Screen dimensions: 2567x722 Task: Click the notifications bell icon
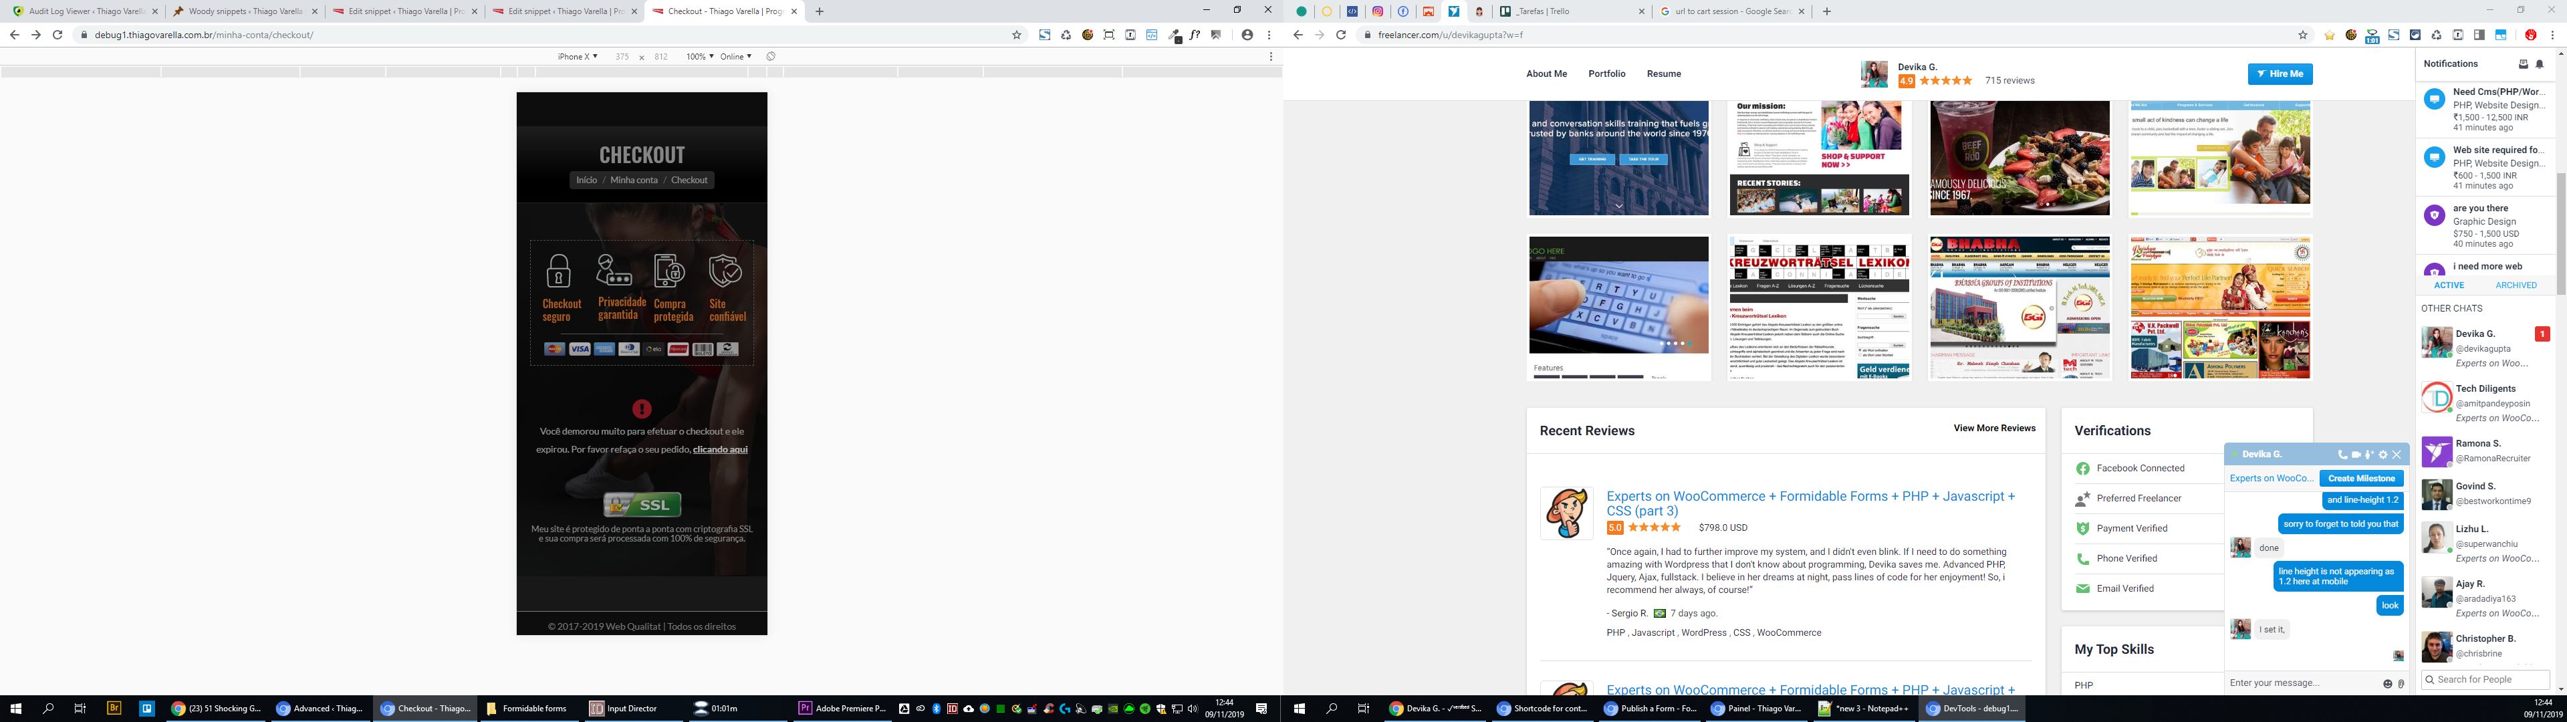(x=2539, y=64)
